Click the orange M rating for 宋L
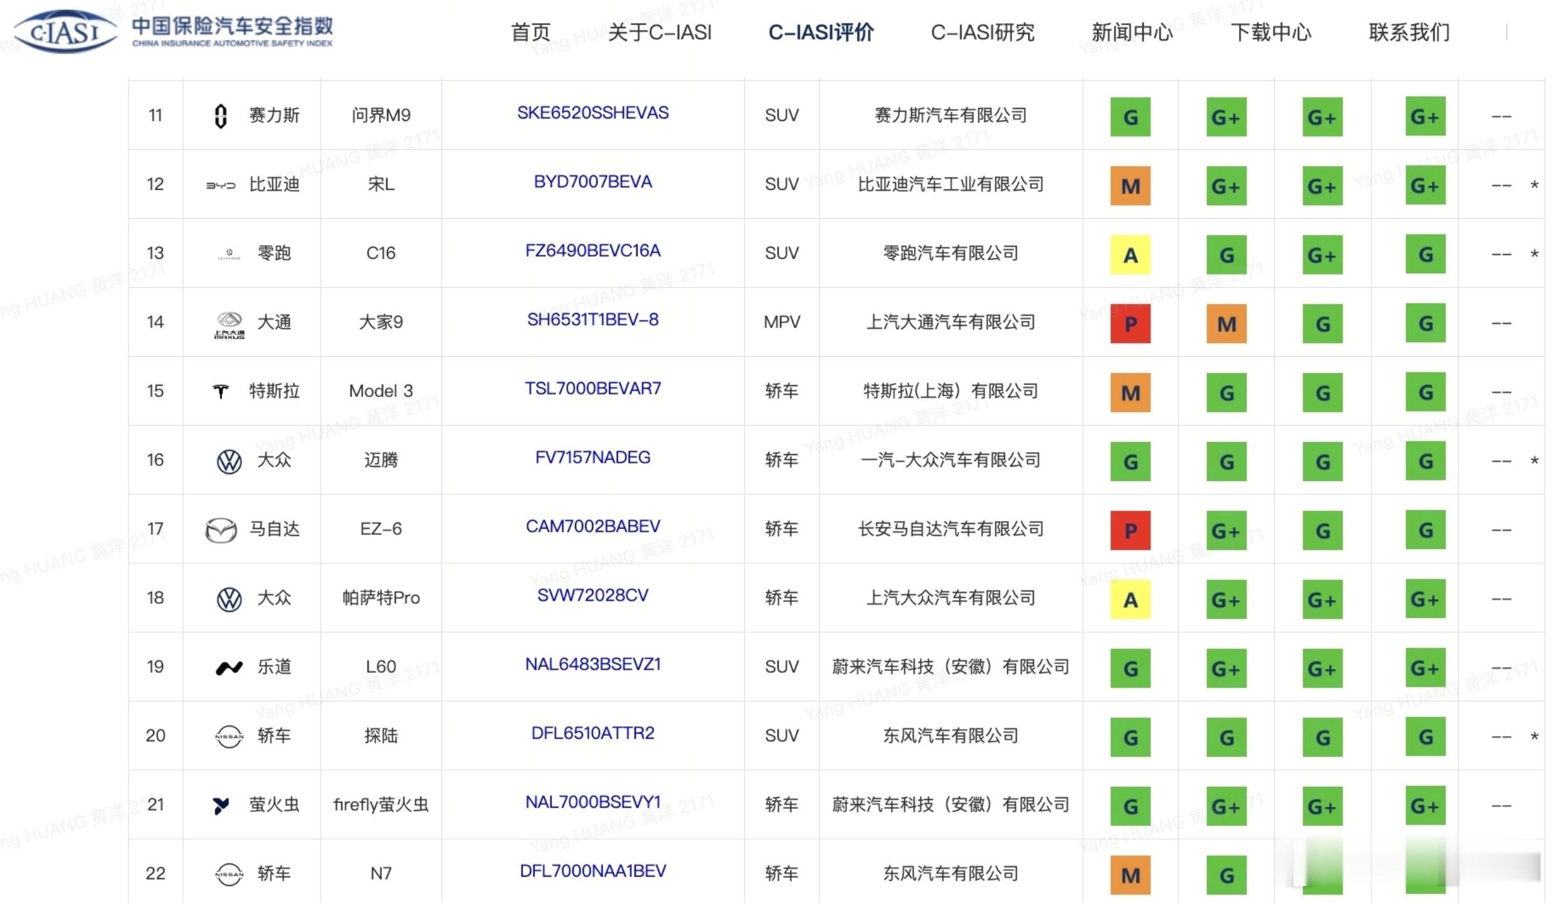Screen dimensions: 1555x903 (x=1130, y=186)
